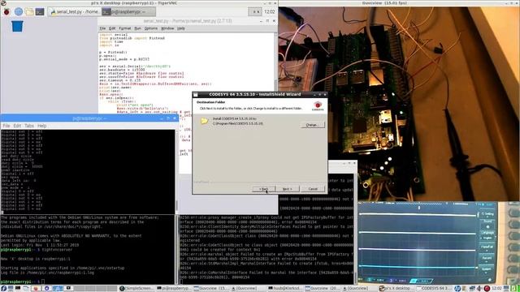Open the pi's X desktop taskbar entry
The image size is (520, 292).
point(396,289)
